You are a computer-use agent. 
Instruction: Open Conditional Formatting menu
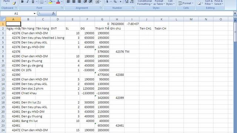click(145, 3)
